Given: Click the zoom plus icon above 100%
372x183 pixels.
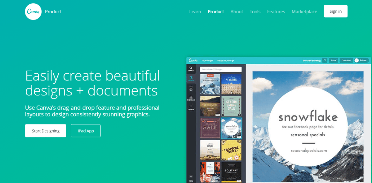Looking at the screenshot, I should tap(191, 176).
